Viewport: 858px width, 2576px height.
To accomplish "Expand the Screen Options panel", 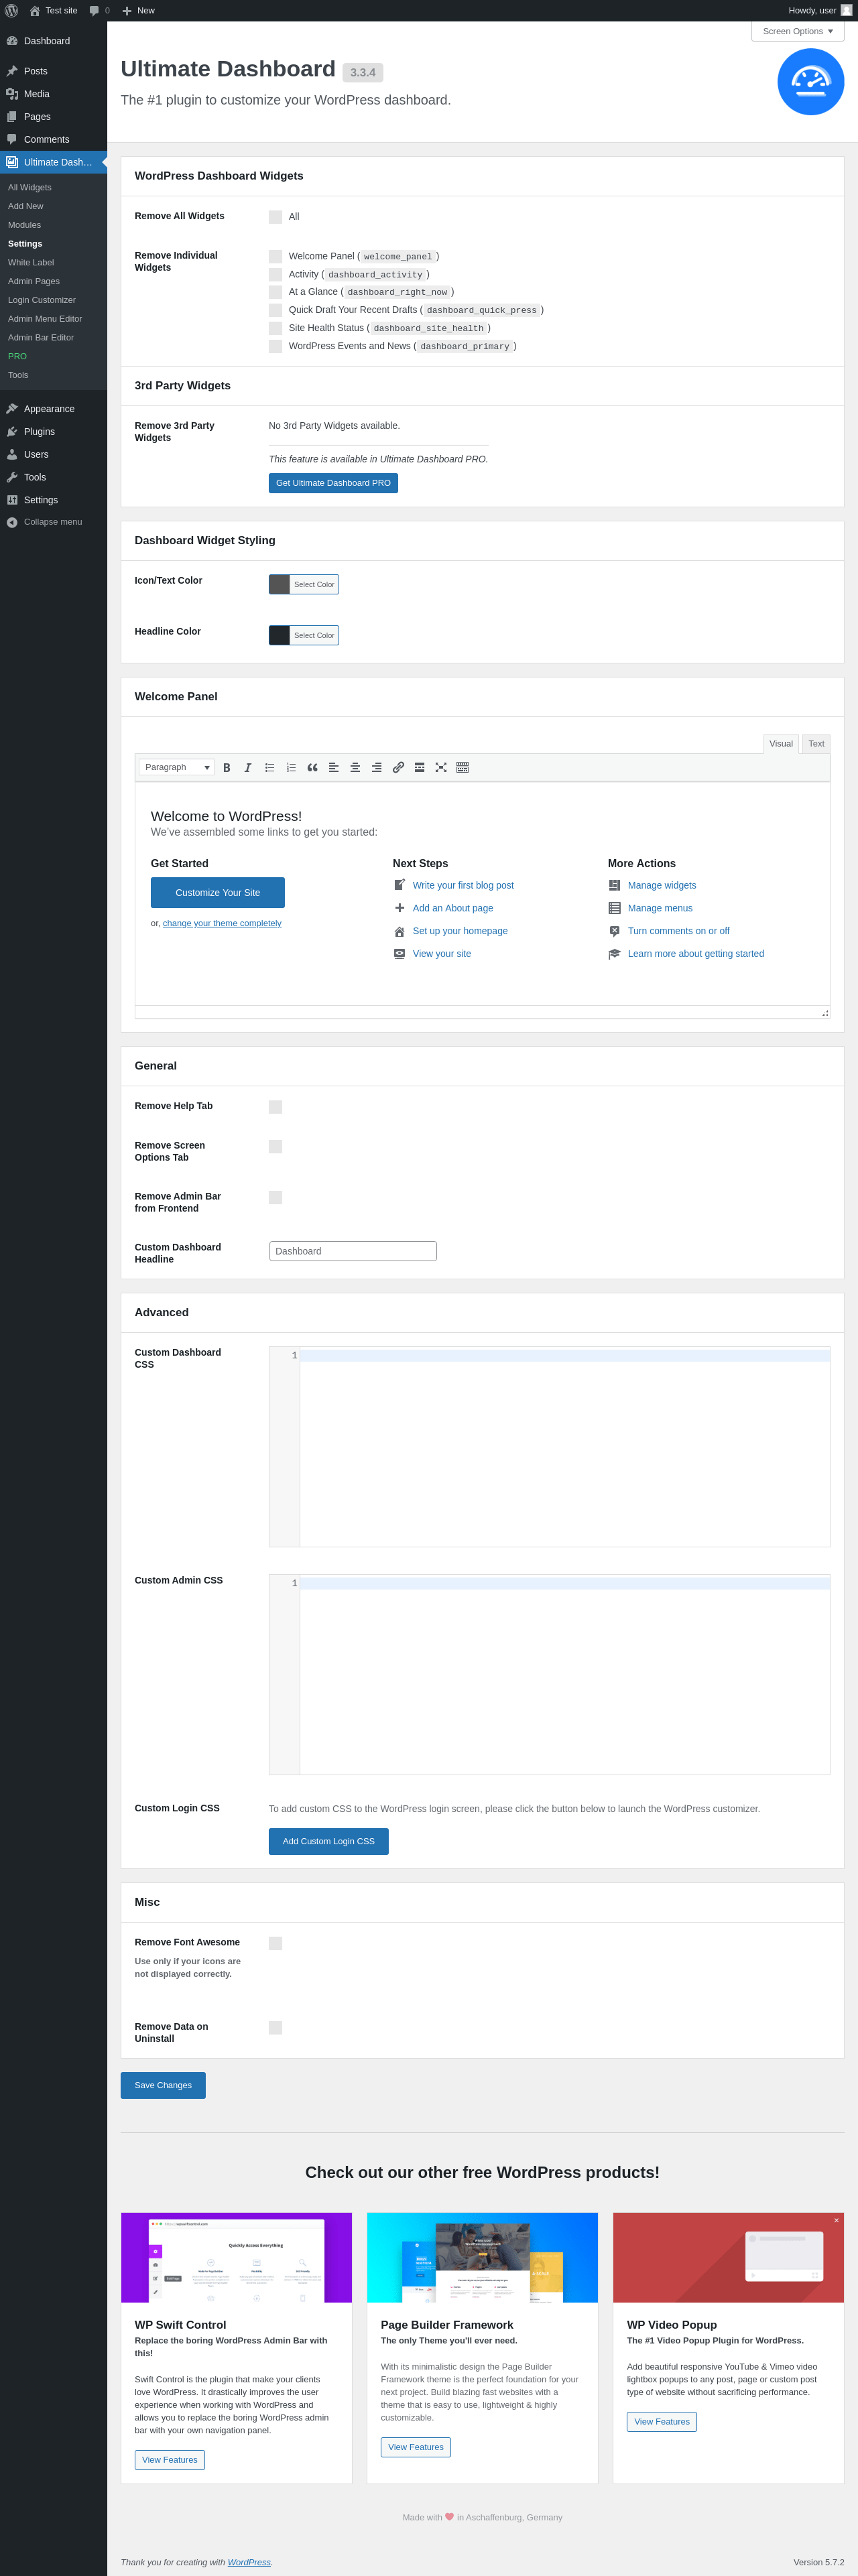I will [798, 31].
